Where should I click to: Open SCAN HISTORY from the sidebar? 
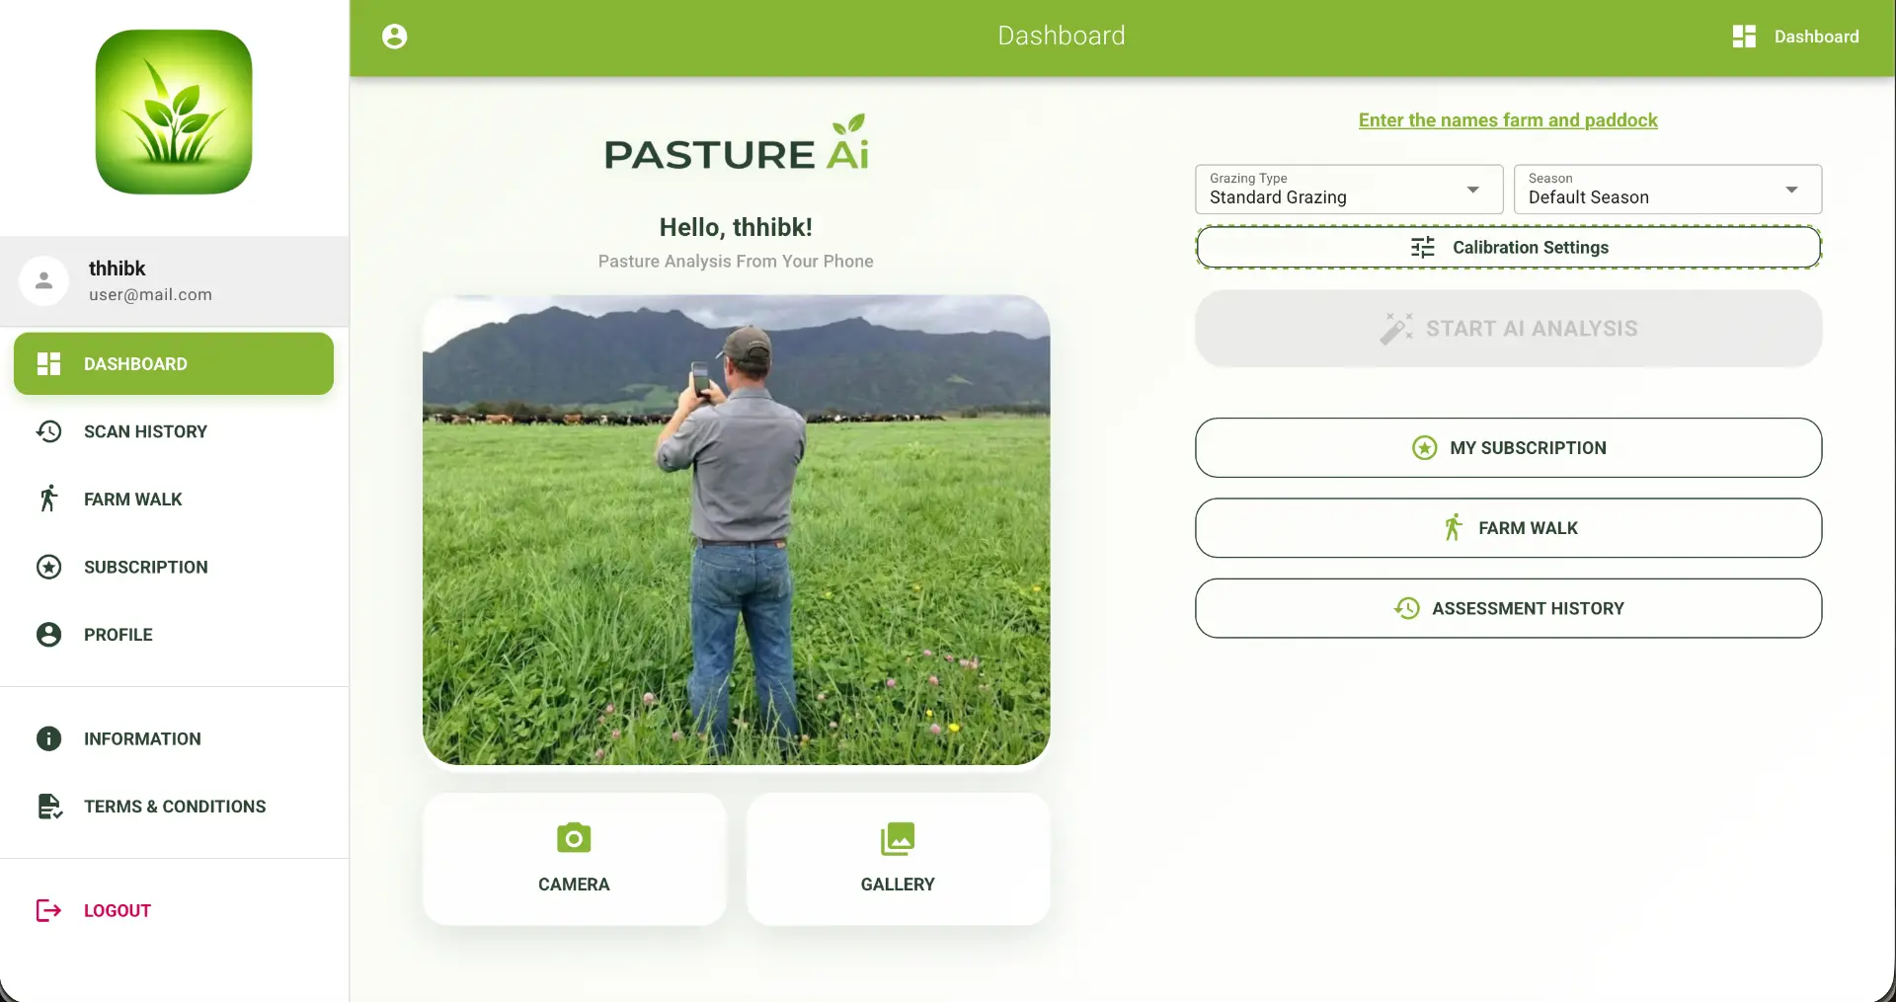pos(174,431)
